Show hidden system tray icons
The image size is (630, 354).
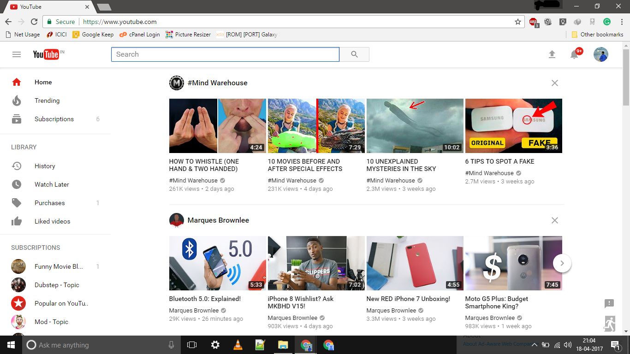pos(535,345)
